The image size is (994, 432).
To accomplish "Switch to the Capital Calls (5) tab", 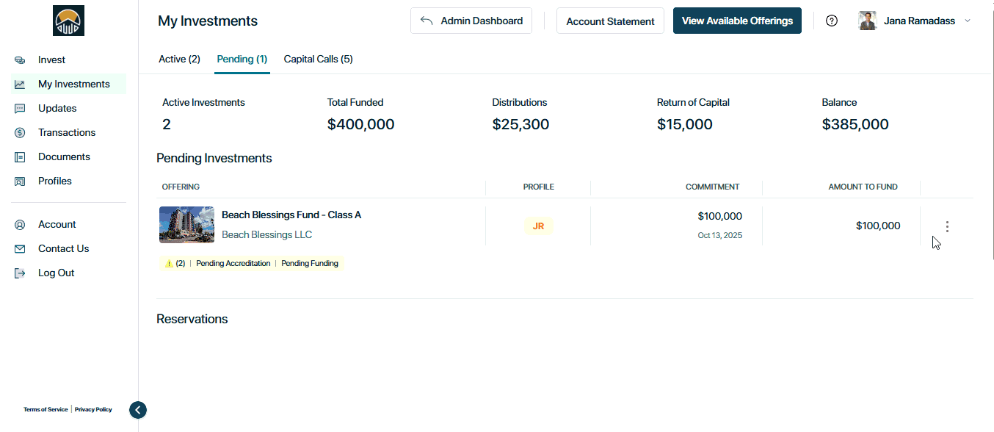I will (x=318, y=59).
